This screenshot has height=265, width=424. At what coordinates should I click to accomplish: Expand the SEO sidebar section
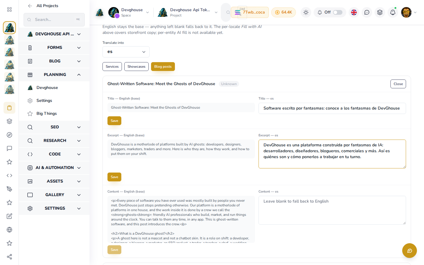(x=54, y=127)
